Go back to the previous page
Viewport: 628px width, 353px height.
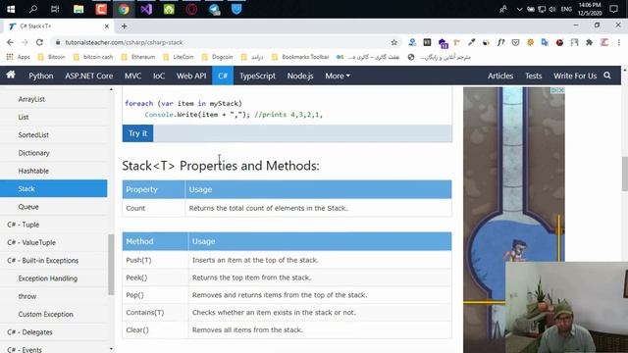tap(10, 42)
